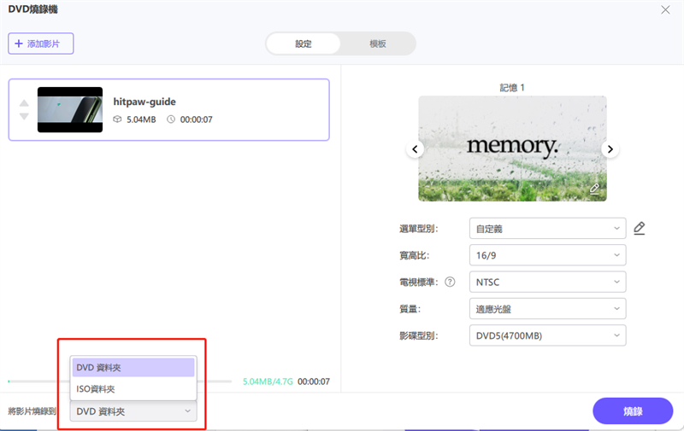684x431 pixels.
Task: Select the hitpaw-guide video thumbnail
Action: pos(70,110)
